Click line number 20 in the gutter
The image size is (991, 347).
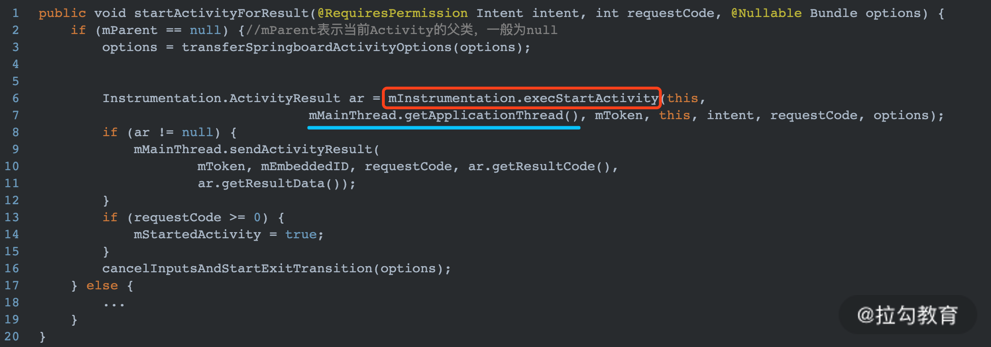12,337
